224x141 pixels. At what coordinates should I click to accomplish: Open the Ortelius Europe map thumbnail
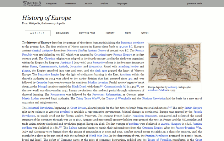click(174, 63)
